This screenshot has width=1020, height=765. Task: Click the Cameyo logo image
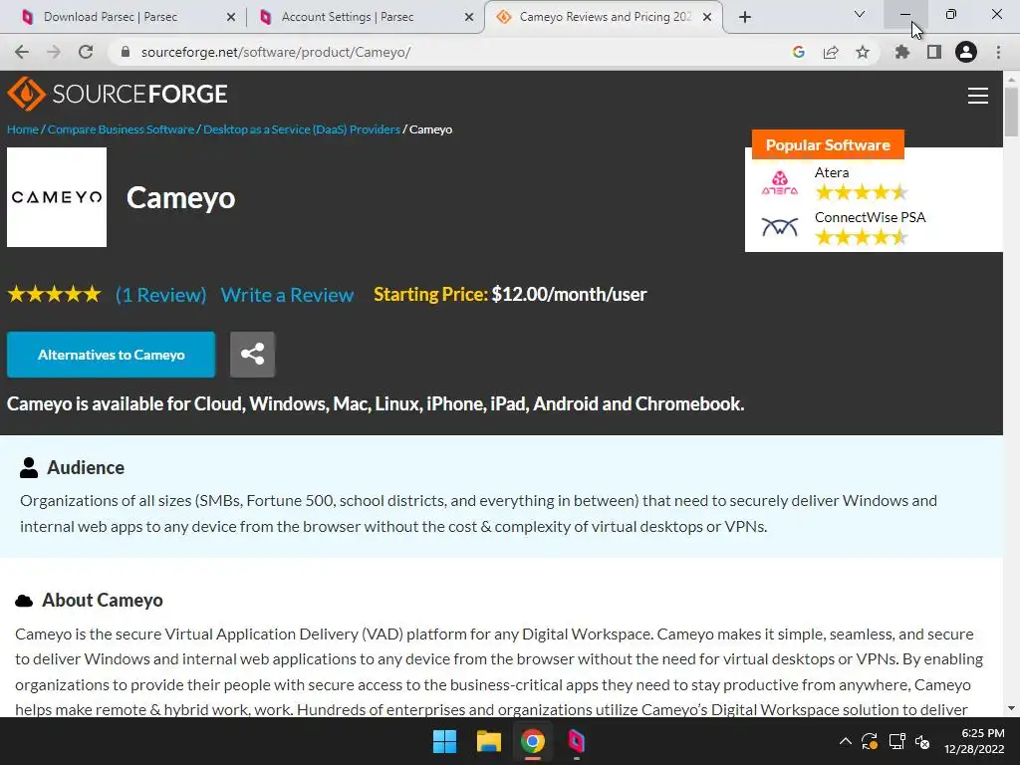57,197
